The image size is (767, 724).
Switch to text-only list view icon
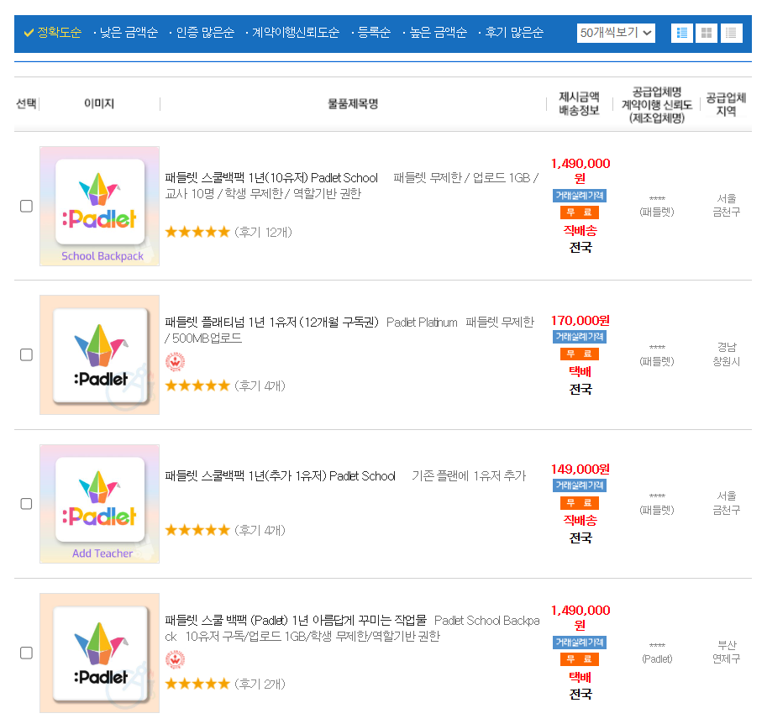click(731, 33)
